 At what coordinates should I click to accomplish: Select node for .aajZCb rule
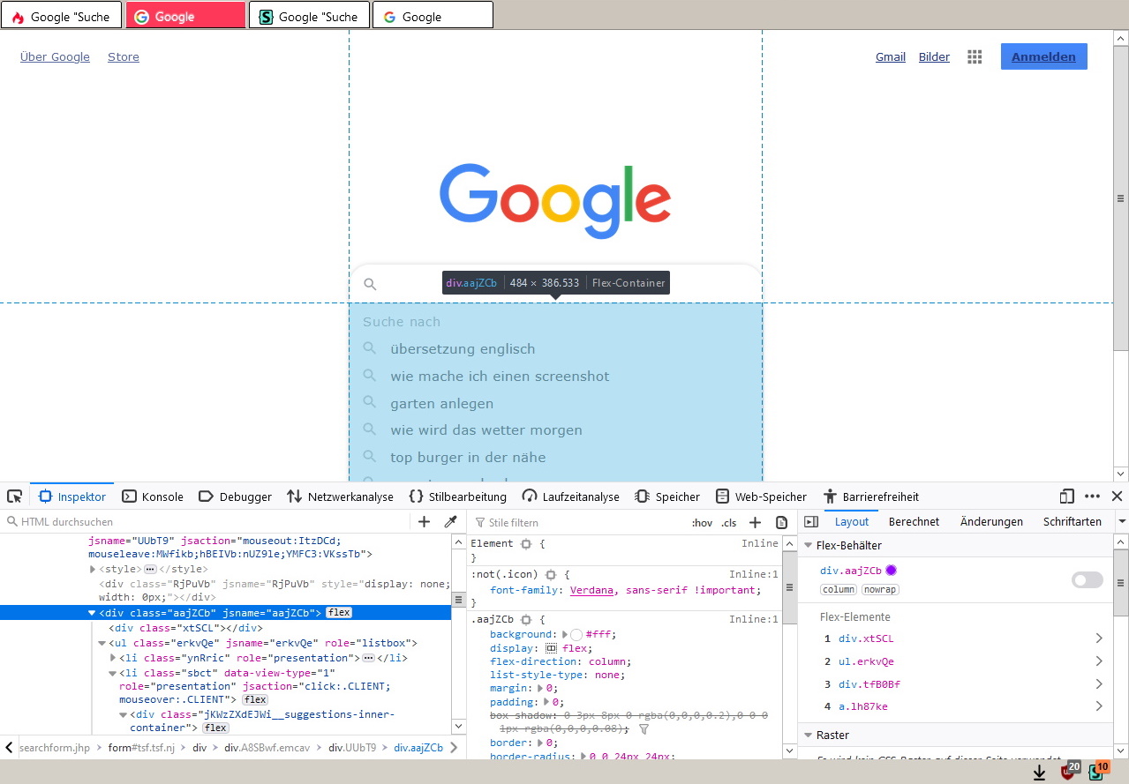point(526,619)
